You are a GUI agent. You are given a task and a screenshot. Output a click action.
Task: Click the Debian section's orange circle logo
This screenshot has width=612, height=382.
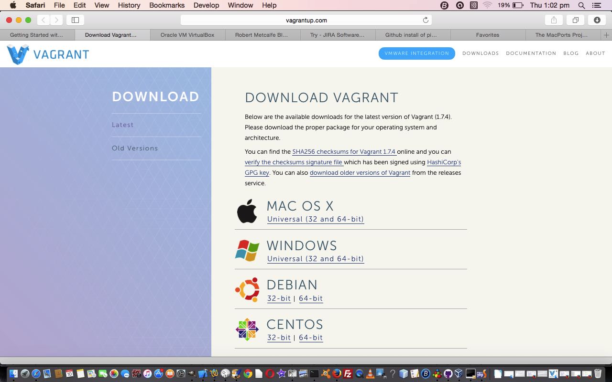[x=247, y=289]
